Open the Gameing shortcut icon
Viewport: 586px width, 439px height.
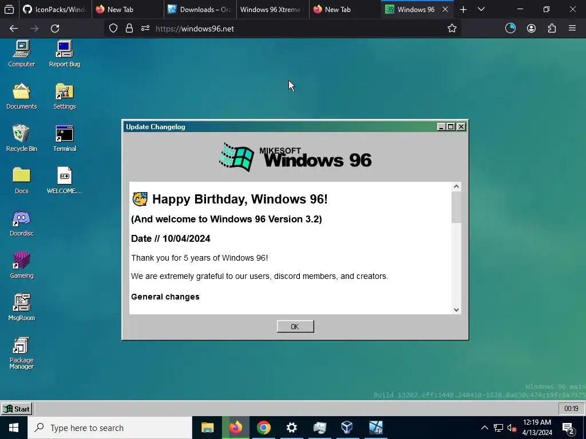click(x=22, y=265)
